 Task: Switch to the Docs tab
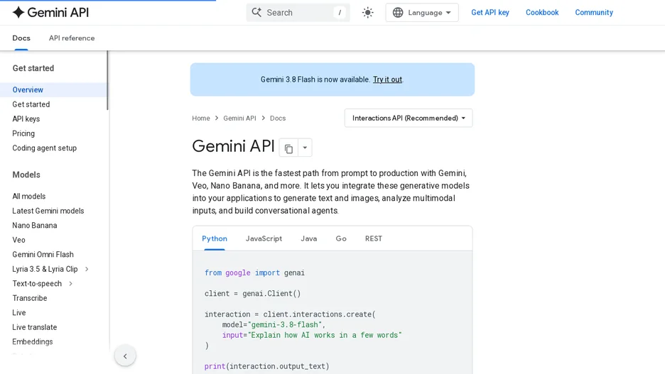21,38
